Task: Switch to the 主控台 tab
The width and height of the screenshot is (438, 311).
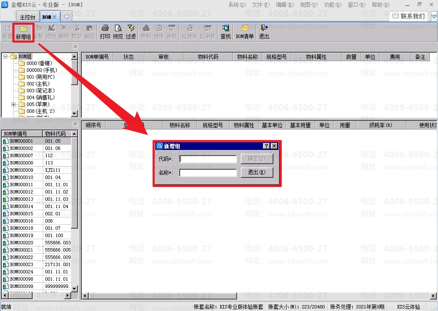Action: pos(27,17)
